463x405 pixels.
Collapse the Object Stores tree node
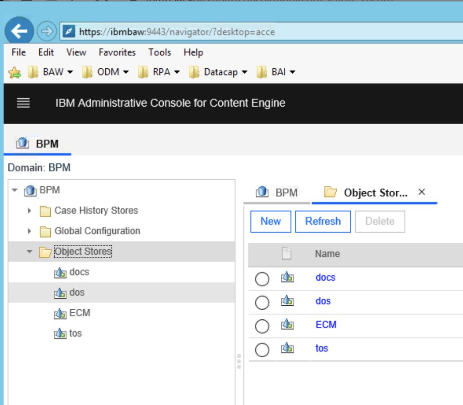[30, 251]
